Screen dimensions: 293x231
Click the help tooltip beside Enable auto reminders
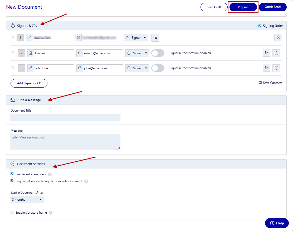point(50,174)
